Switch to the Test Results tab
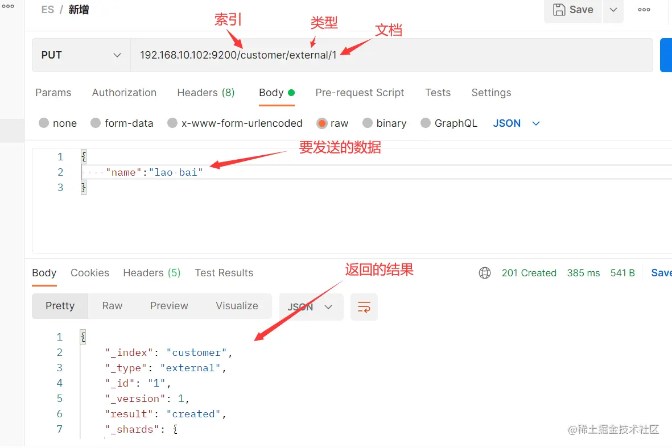 [x=224, y=273]
